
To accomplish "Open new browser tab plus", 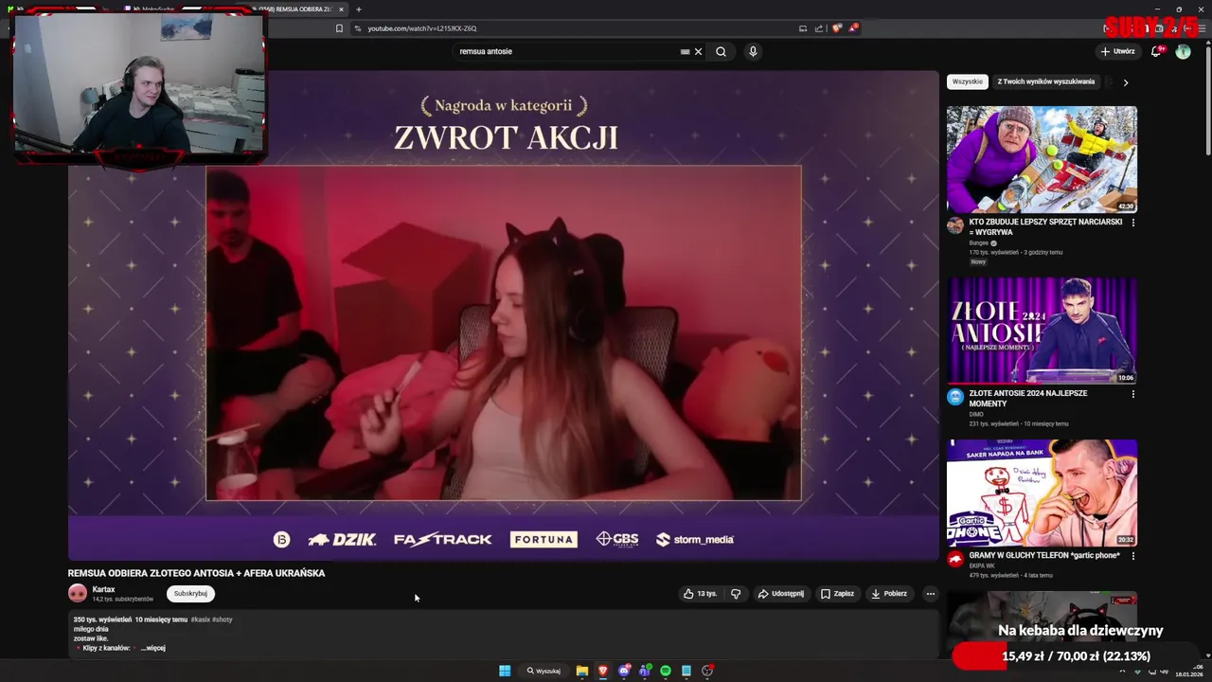I will click(x=359, y=9).
